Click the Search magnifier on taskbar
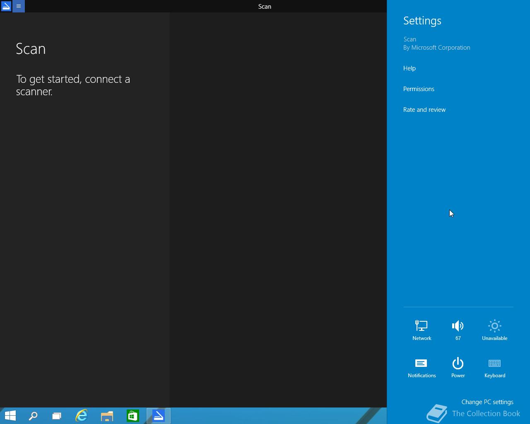Screen dimensions: 530x424 pos(33,416)
